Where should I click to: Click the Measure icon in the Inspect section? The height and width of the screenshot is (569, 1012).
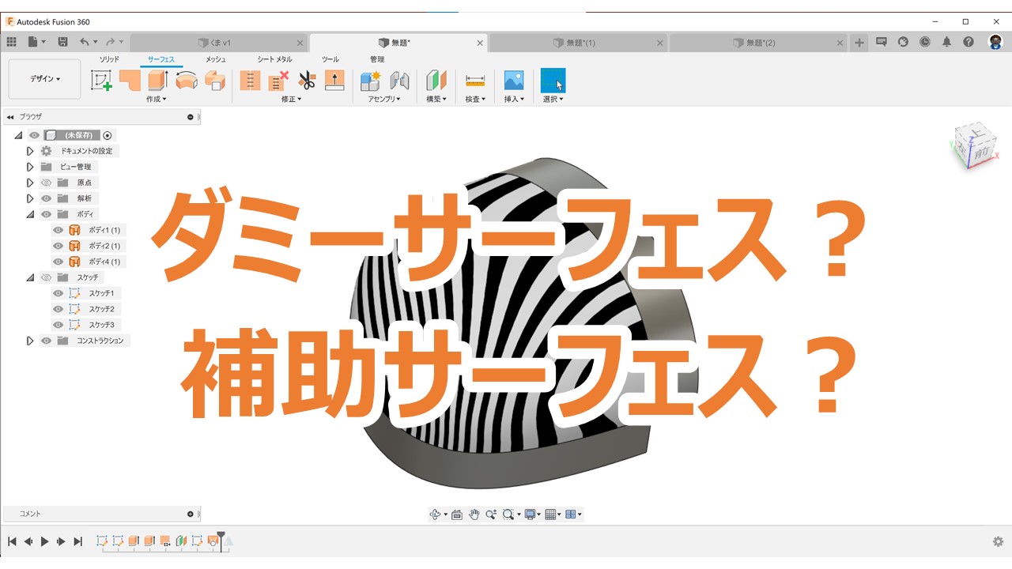[x=474, y=79]
